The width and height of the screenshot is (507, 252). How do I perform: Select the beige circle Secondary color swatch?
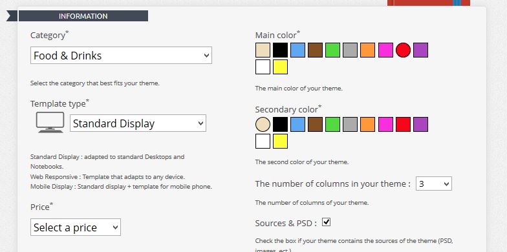(x=263, y=124)
